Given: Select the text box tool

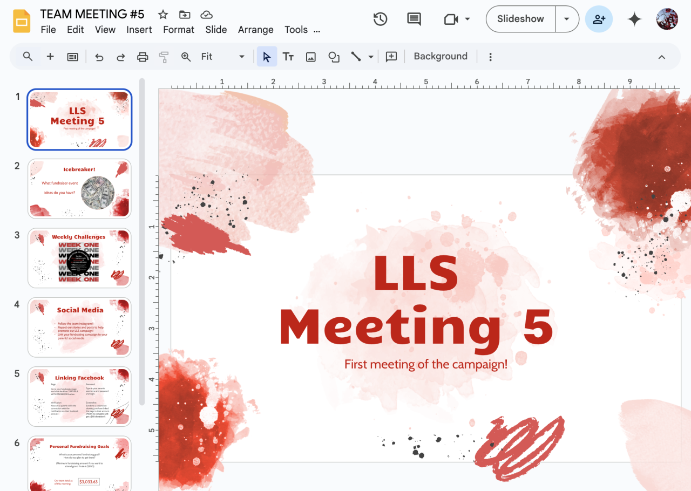Looking at the screenshot, I should [288, 57].
